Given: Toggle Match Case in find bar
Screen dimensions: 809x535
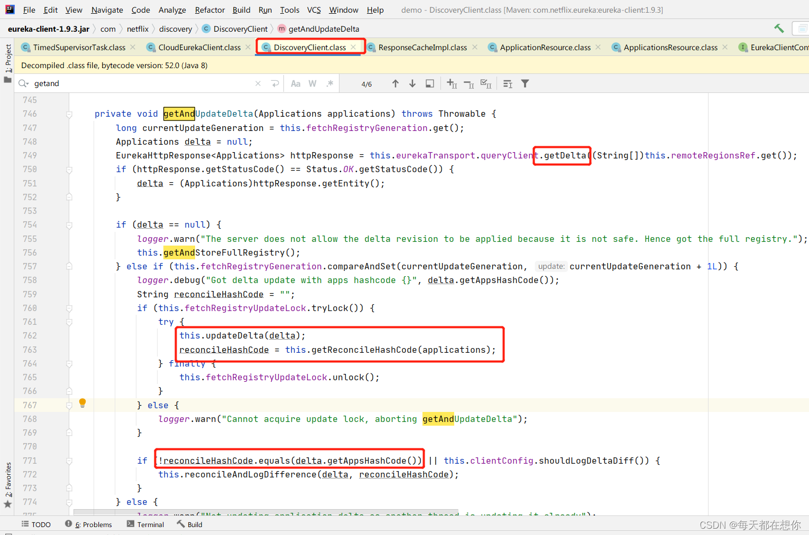Looking at the screenshot, I should (x=296, y=83).
